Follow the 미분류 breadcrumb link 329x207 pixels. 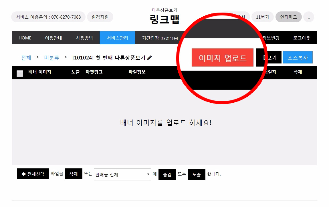click(x=51, y=58)
